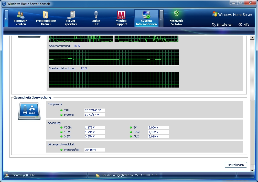Click the Hilfe question mark icon

[x=240, y=25]
